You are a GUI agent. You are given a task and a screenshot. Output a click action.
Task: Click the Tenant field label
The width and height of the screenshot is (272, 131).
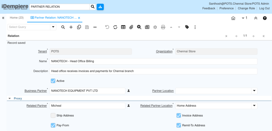point(42,51)
